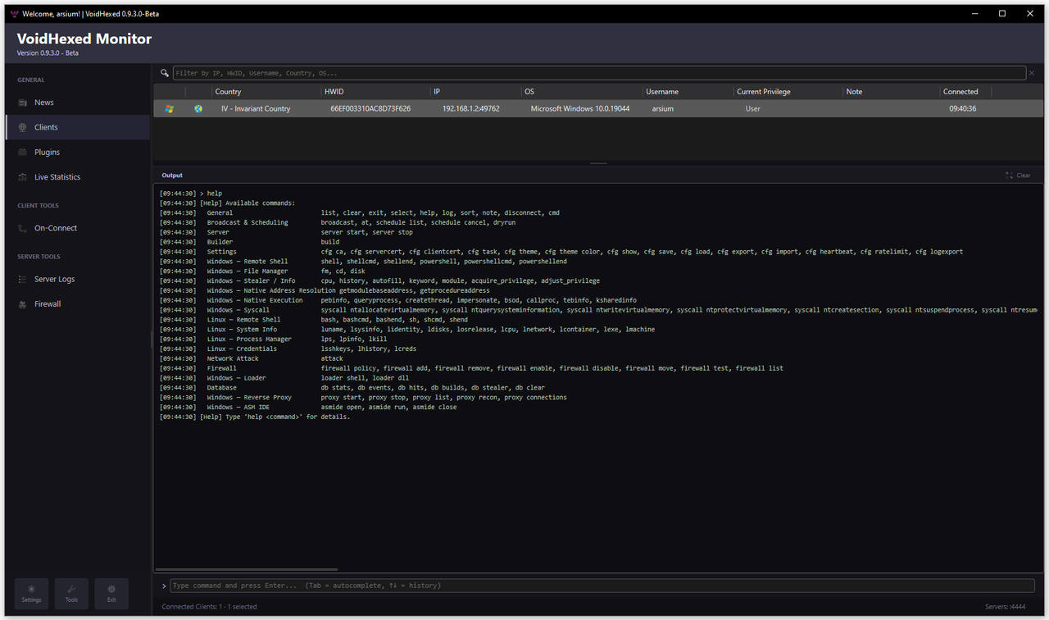Screen dimensions: 1049x620
Task: Sort by the OS column header
Action: [582, 92]
